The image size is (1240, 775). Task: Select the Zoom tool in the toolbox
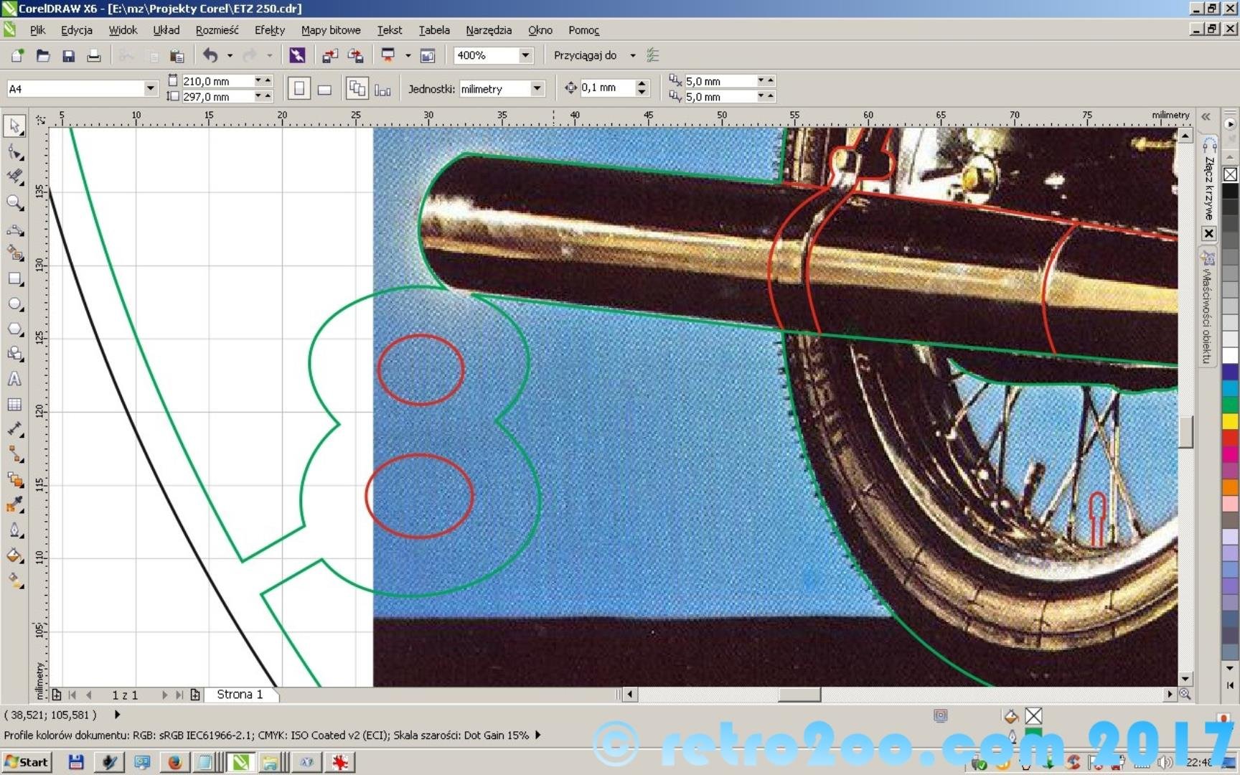[x=14, y=203]
